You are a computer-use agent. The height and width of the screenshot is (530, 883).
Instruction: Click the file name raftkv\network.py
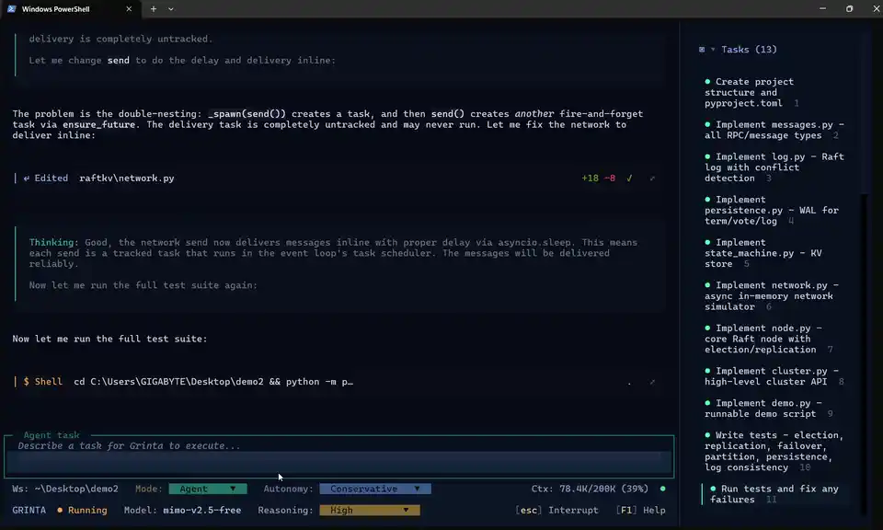127,179
